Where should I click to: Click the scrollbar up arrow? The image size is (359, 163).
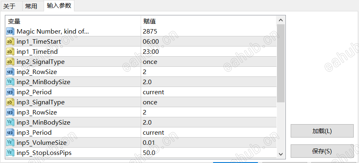coord(281,20)
